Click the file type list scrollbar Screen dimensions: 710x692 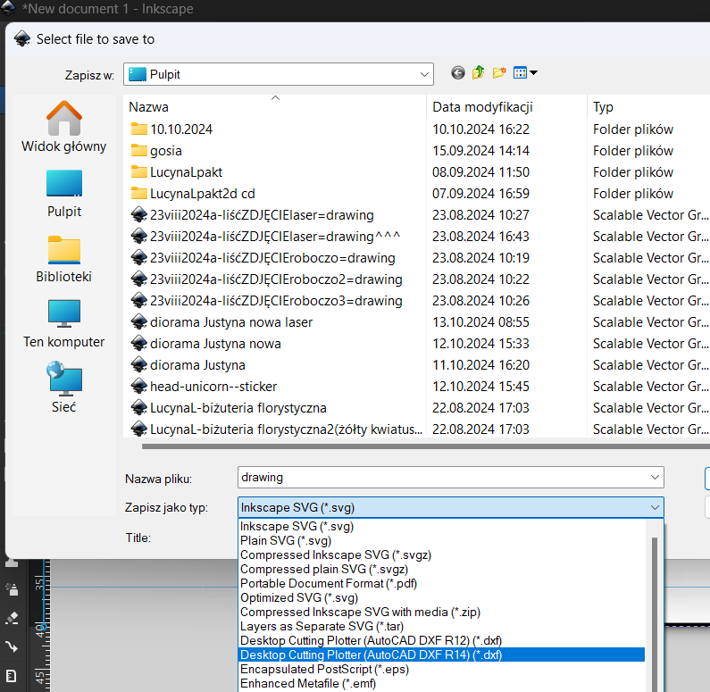(654, 614)
